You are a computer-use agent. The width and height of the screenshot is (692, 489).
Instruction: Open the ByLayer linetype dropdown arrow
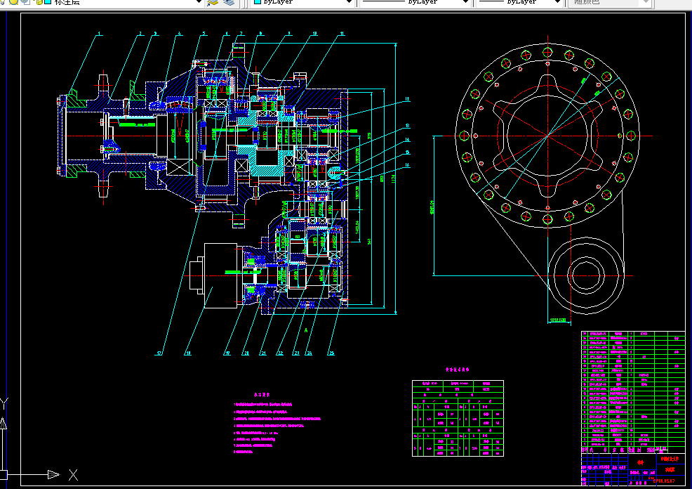[x=465, y=2]
